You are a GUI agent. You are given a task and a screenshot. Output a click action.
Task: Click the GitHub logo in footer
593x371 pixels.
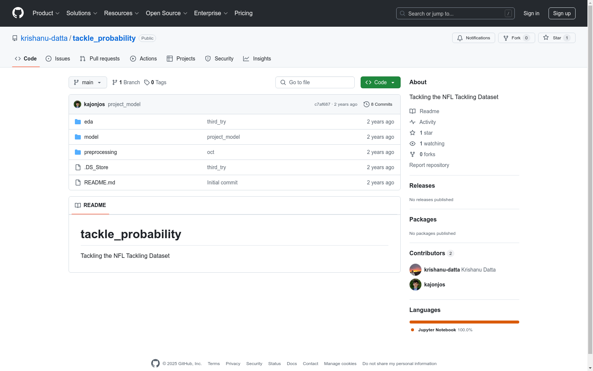click(x=156, y=364)
